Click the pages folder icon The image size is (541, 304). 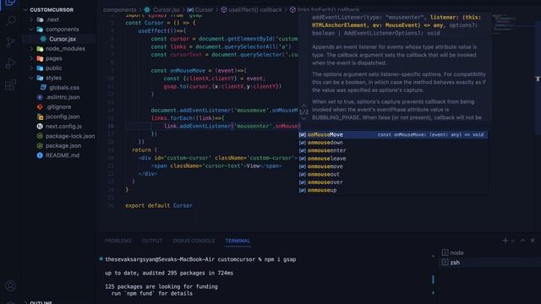point(40,58)
